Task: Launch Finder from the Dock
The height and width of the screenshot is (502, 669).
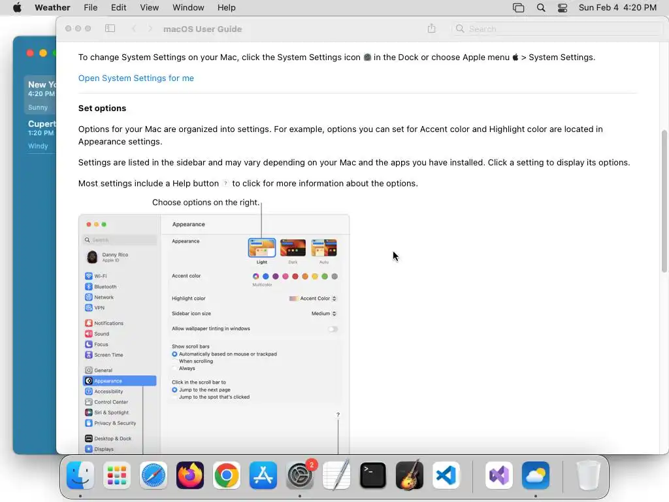Action: (x=80, y=475)
